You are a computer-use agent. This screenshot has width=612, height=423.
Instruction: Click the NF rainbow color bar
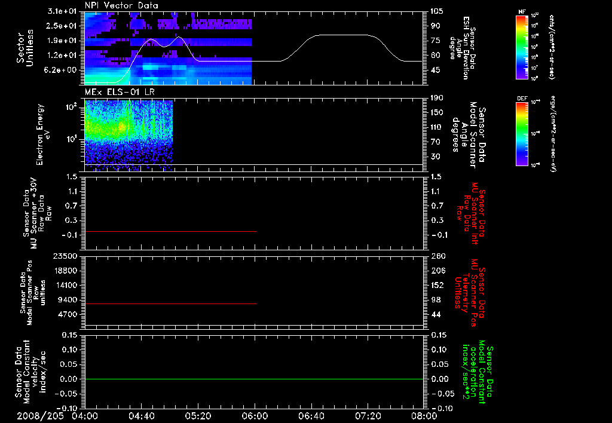pyautogui.click(x=522, y=47)
